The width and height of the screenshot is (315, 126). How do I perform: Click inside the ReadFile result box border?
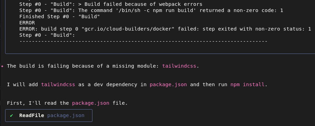click(49, 115)
